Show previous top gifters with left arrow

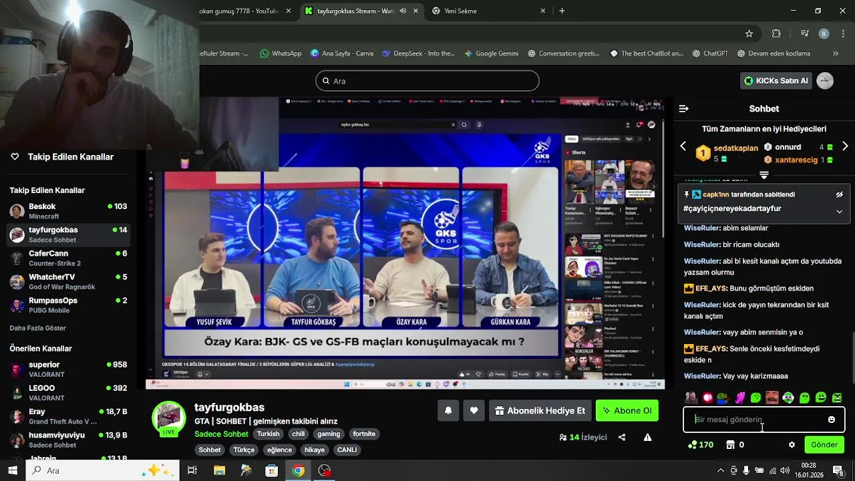[x=683, y=146]
